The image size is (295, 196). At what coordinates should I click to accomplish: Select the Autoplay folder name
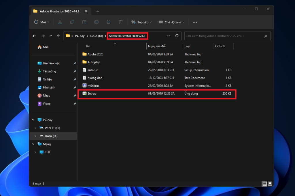94,62
